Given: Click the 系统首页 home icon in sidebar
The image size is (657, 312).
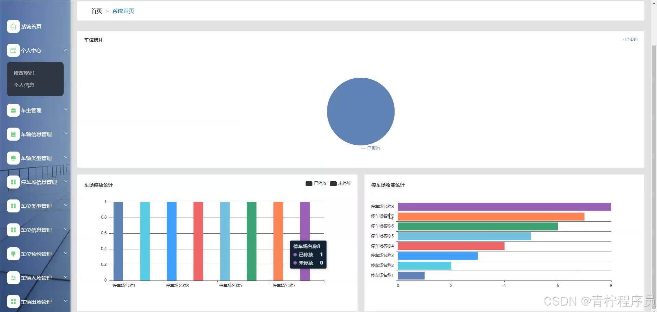Looking at the screenshot, I should (13, 26).
